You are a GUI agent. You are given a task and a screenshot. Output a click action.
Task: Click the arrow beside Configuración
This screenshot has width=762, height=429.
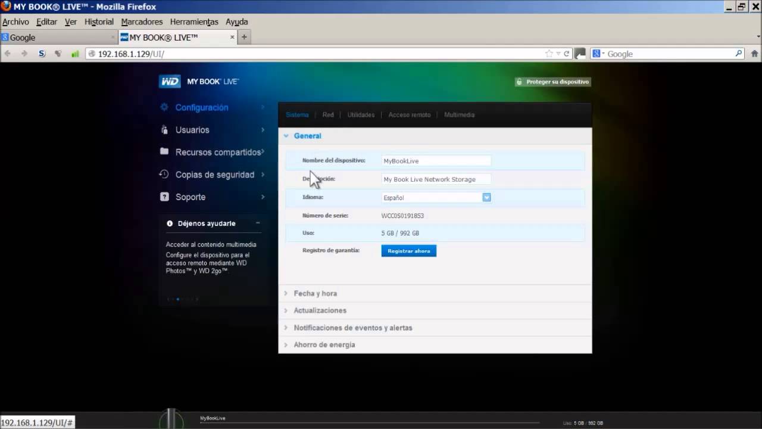(263, 107)
